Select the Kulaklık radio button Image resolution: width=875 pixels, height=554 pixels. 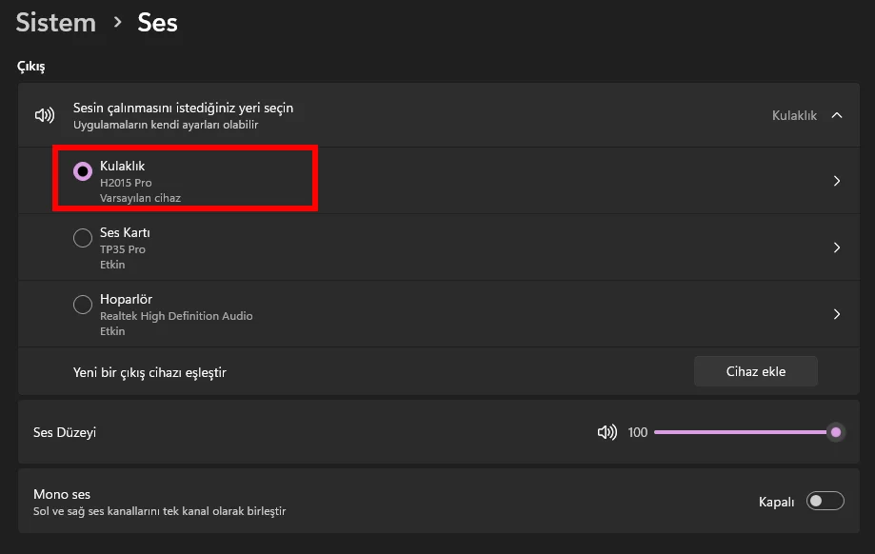(x=83, y=171)
